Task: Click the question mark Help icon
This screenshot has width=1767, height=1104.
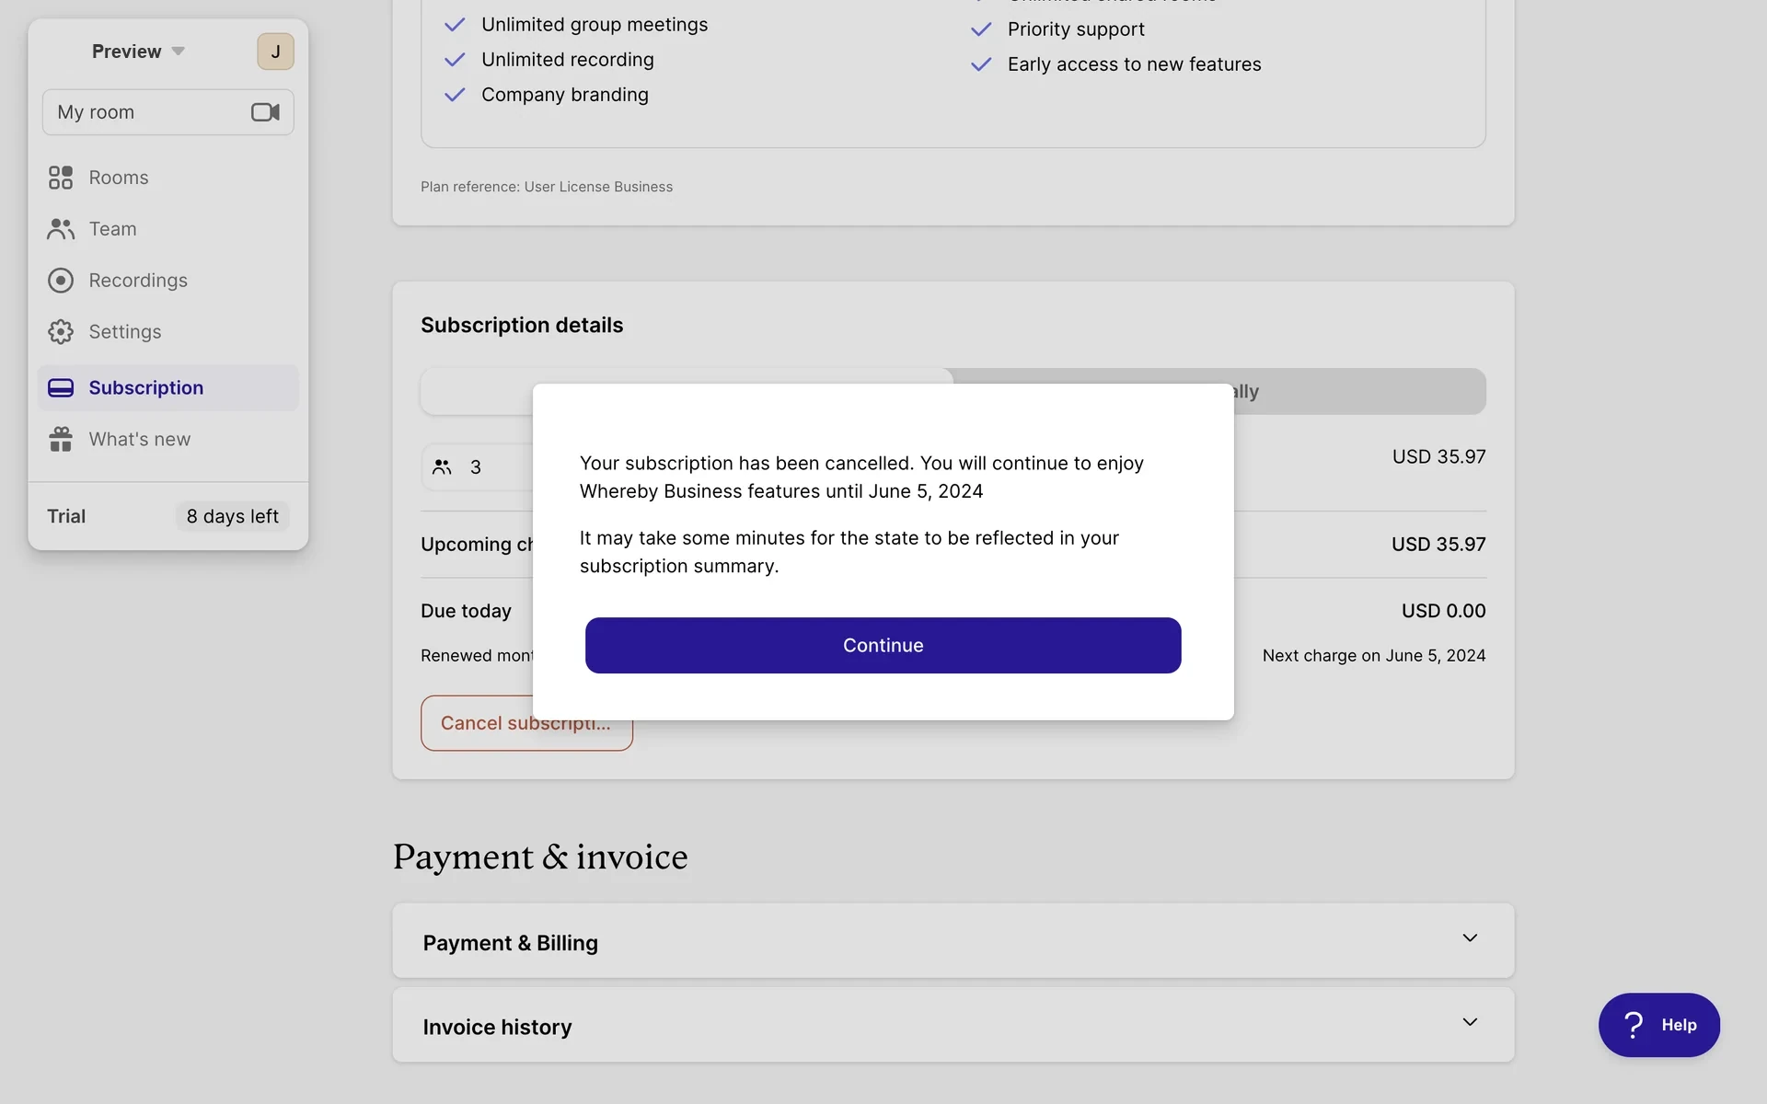Action: tap(1634, 1025)
